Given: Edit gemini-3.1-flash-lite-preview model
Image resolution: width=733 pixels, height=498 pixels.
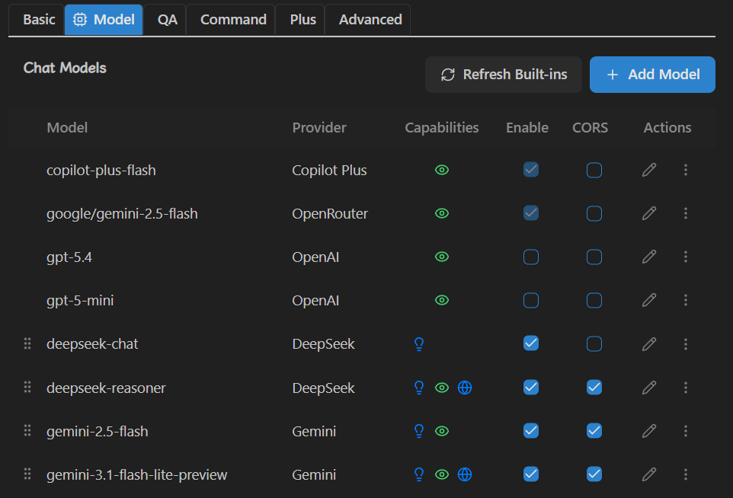Looking at the screenshot, I should [x=649, y=474].
